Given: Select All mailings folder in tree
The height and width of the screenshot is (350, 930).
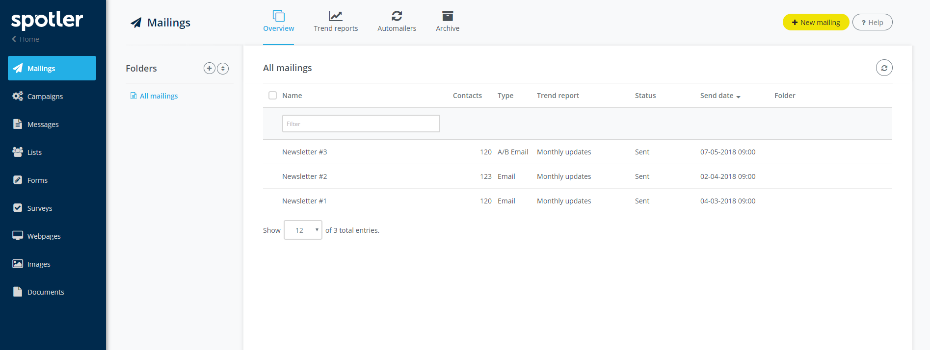Looking at the screenshot, I should click(159, 96).
